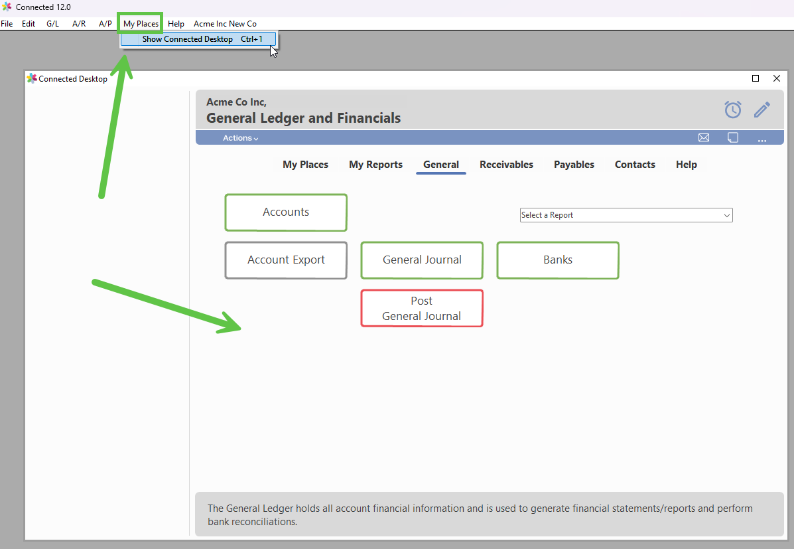The height and width of the screenshot is (549, 794).
Task: Click the Account Export button
Action: point(286,260)
